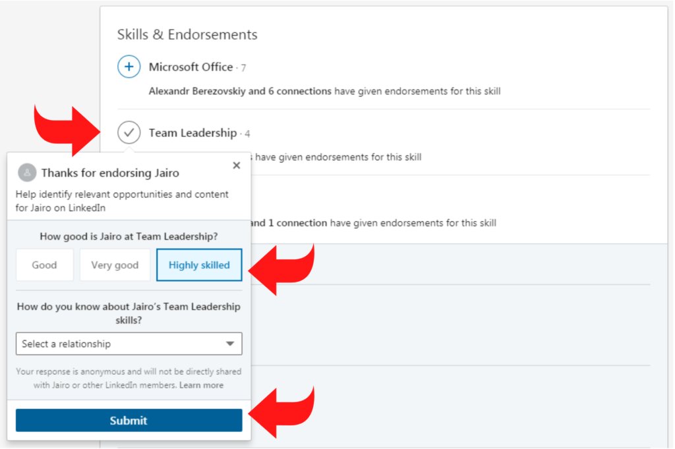
Task: Select the 'Very good' skill level option
Action: 115,265
